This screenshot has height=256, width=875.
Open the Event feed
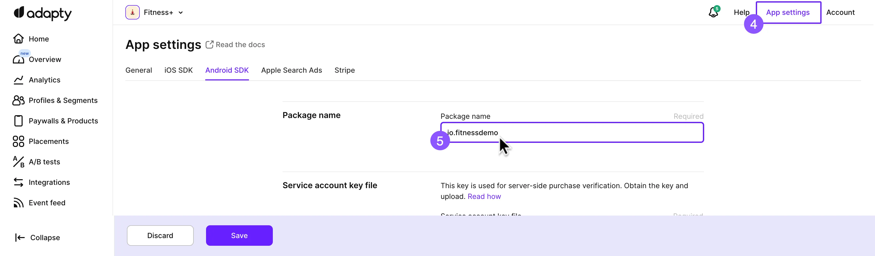(x=47, y=202)
